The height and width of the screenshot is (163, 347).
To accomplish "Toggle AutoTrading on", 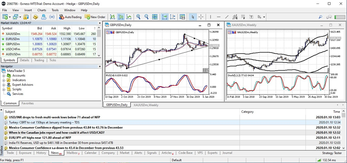I will coord(70,17).
